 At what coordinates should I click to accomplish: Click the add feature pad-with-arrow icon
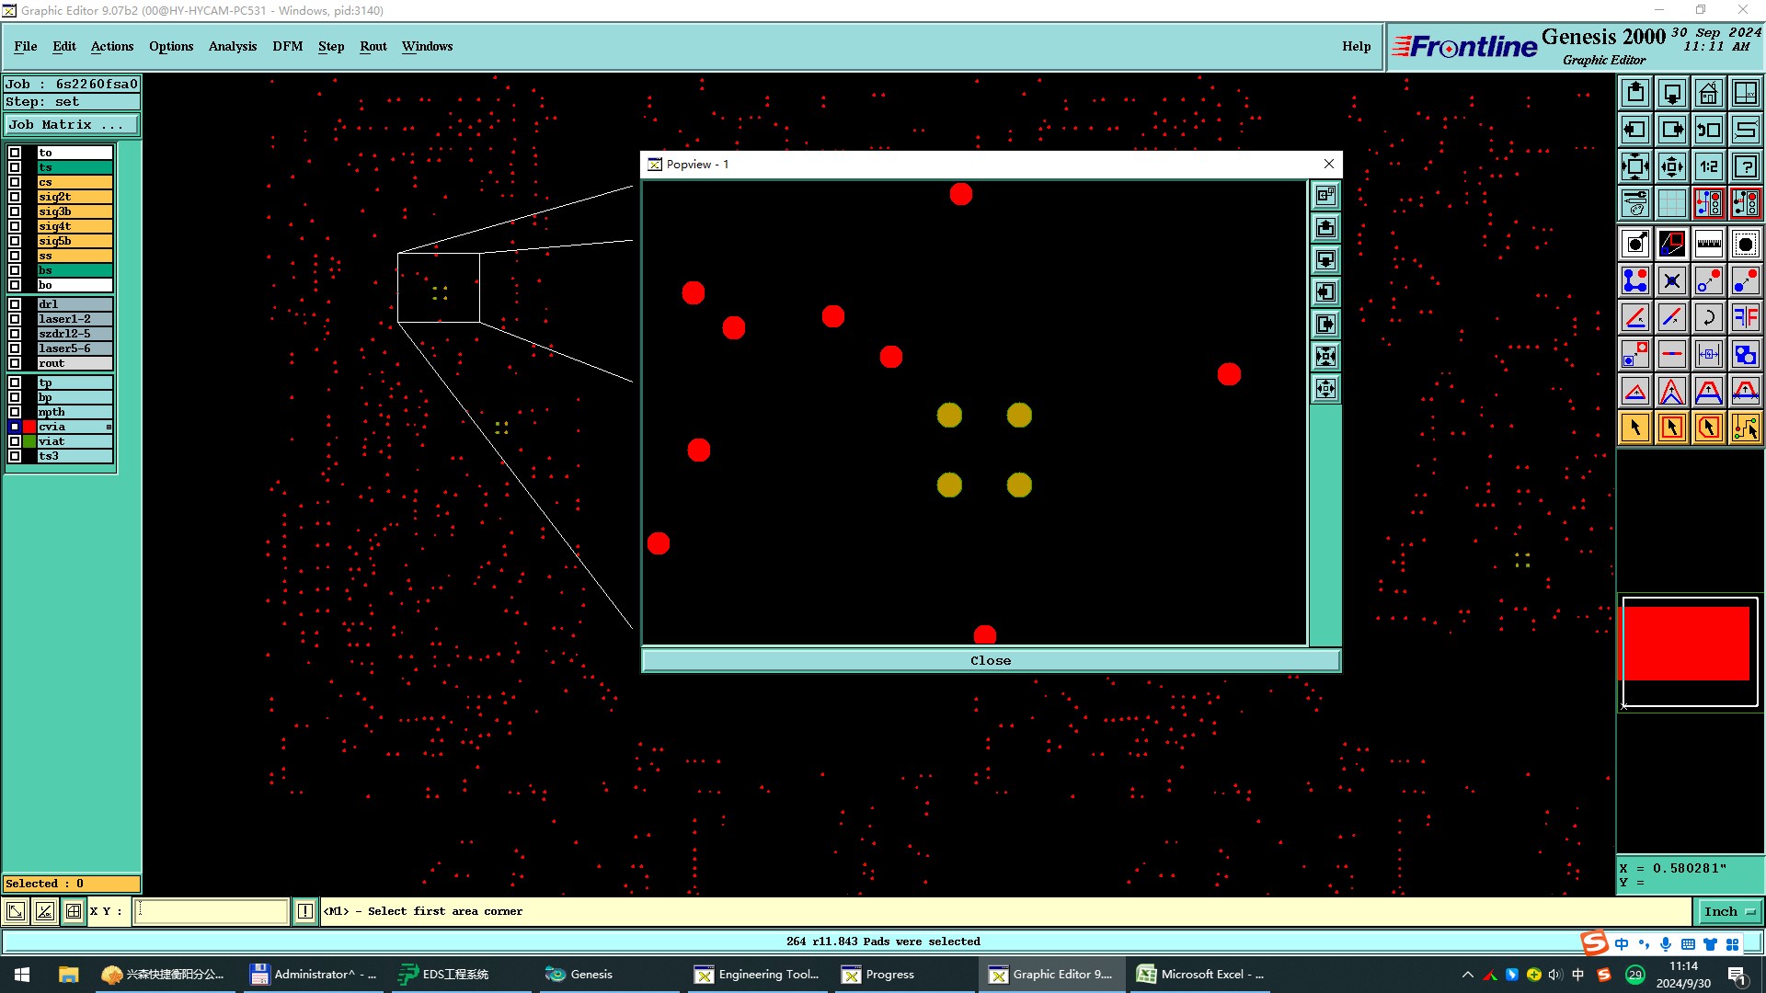[1635, 244]
